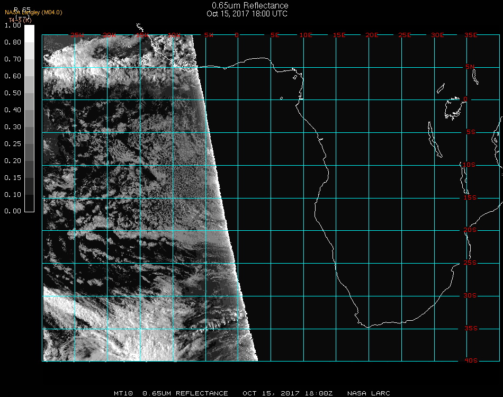Click the 35E longitude label

point(471,35)
